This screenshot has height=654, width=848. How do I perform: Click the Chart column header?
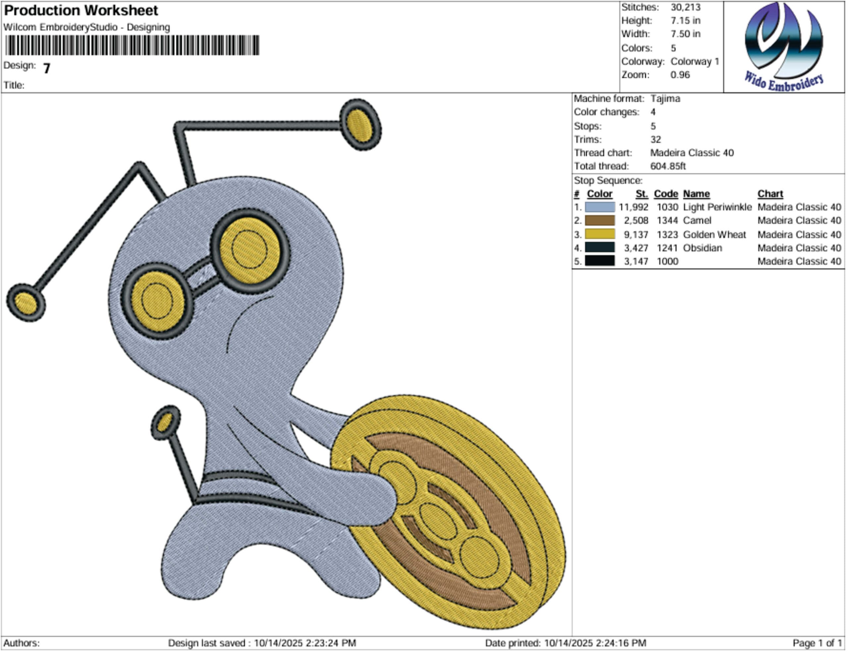click(x=770, y=194)
